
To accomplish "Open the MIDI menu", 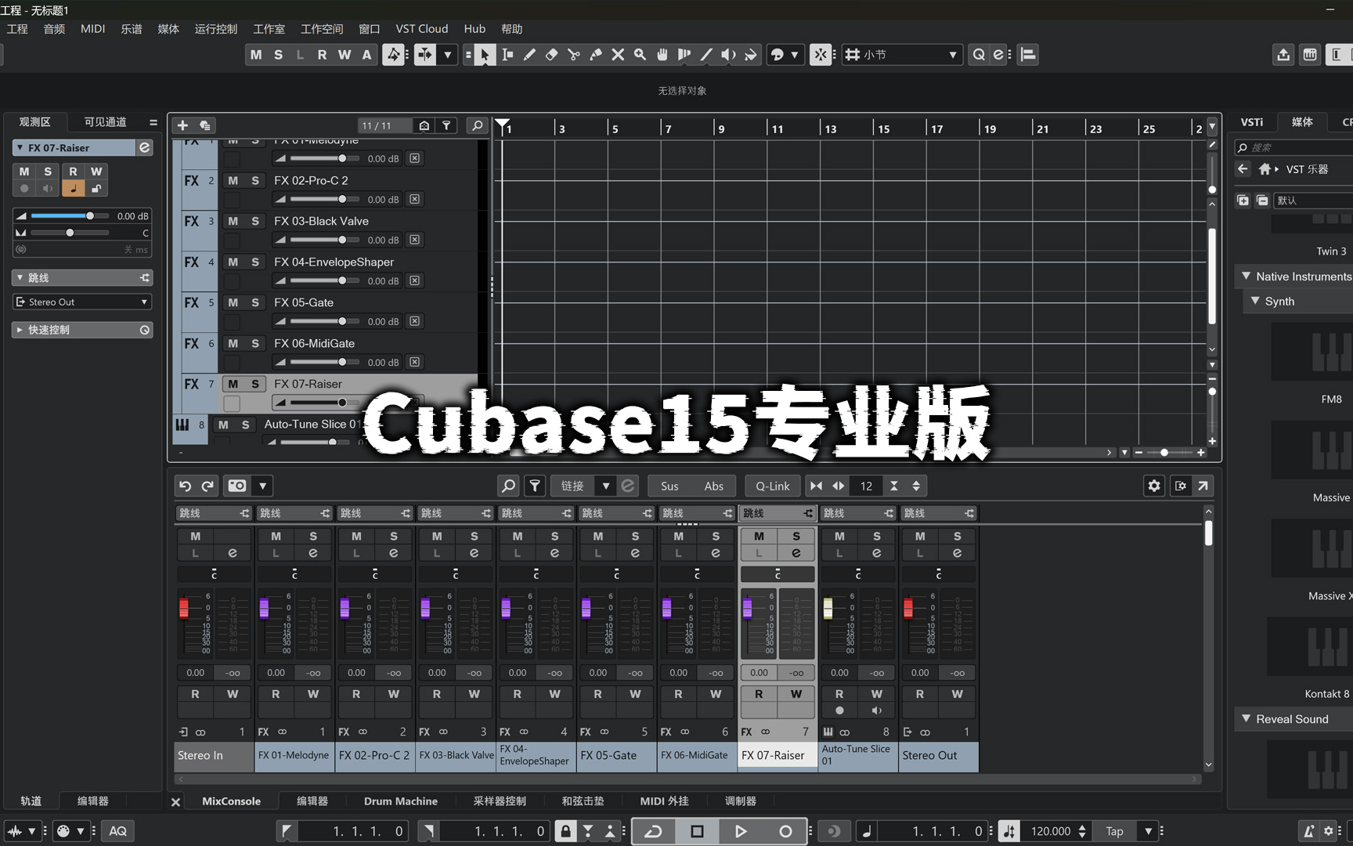I will 92,29.
